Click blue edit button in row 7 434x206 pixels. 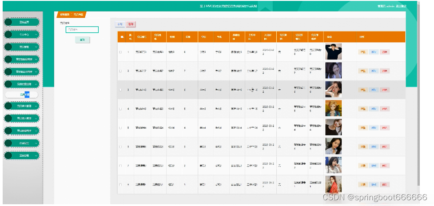(374, 166)
